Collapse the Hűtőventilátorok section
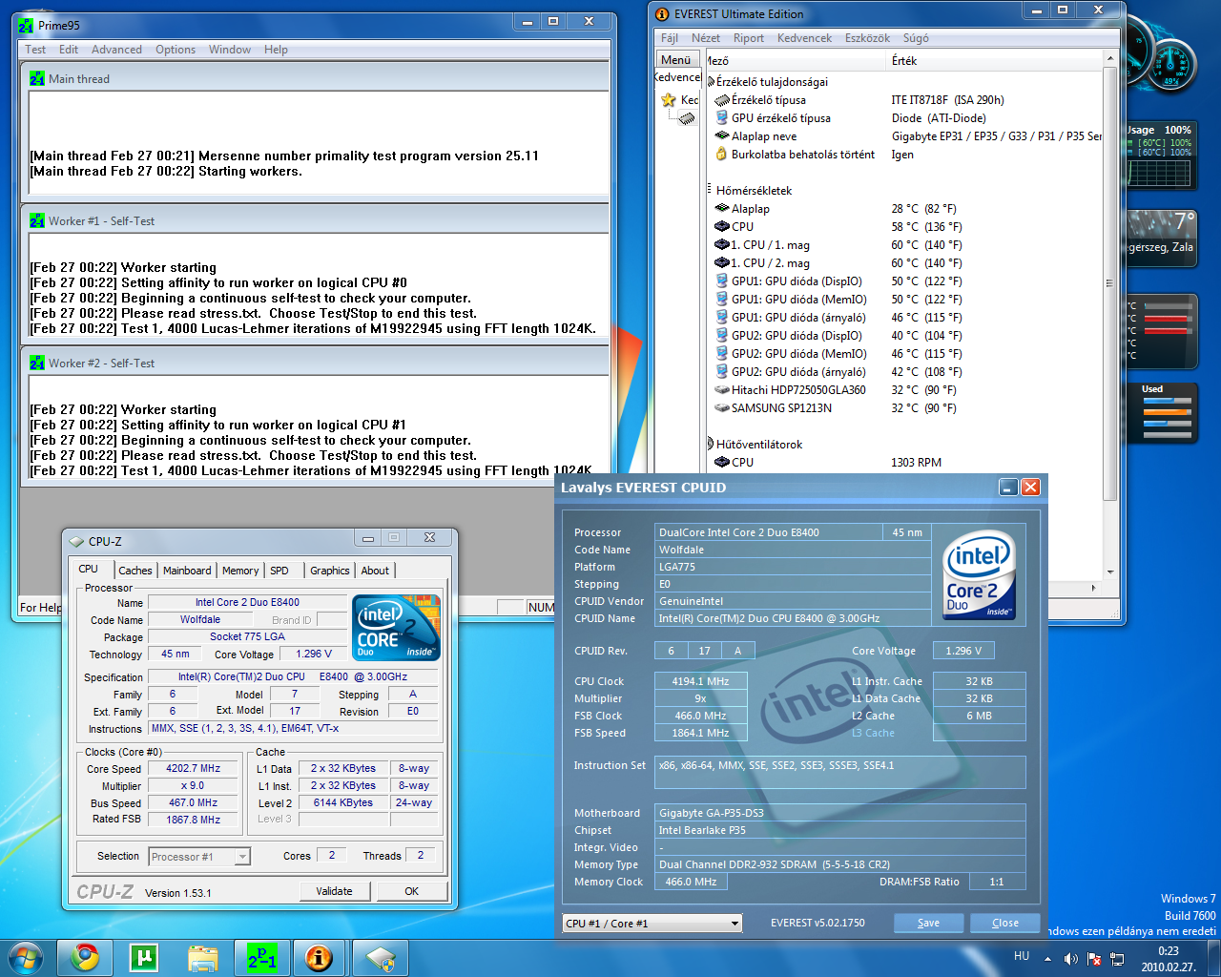 point(710,445)
